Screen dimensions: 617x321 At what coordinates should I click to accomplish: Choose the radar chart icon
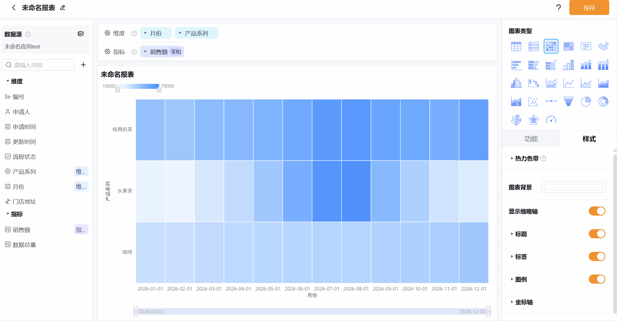(x=533, y=120)
